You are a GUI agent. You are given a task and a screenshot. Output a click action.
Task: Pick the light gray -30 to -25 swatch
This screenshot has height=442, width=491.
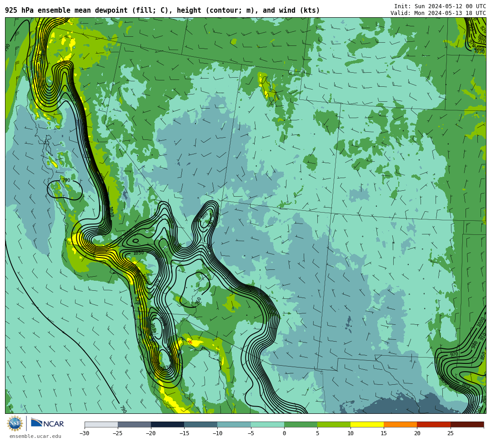(101, 424)
